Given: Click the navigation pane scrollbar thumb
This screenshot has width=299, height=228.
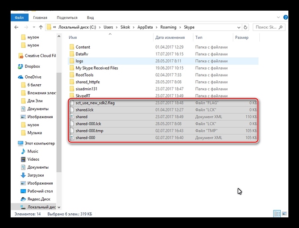Looking at the screenshot, I should point(59,122).
